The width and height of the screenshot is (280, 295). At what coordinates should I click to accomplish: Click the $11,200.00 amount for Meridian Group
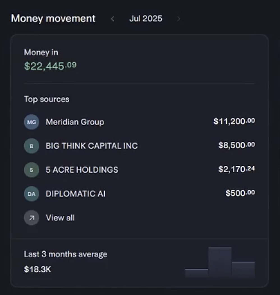click(235, 121)
